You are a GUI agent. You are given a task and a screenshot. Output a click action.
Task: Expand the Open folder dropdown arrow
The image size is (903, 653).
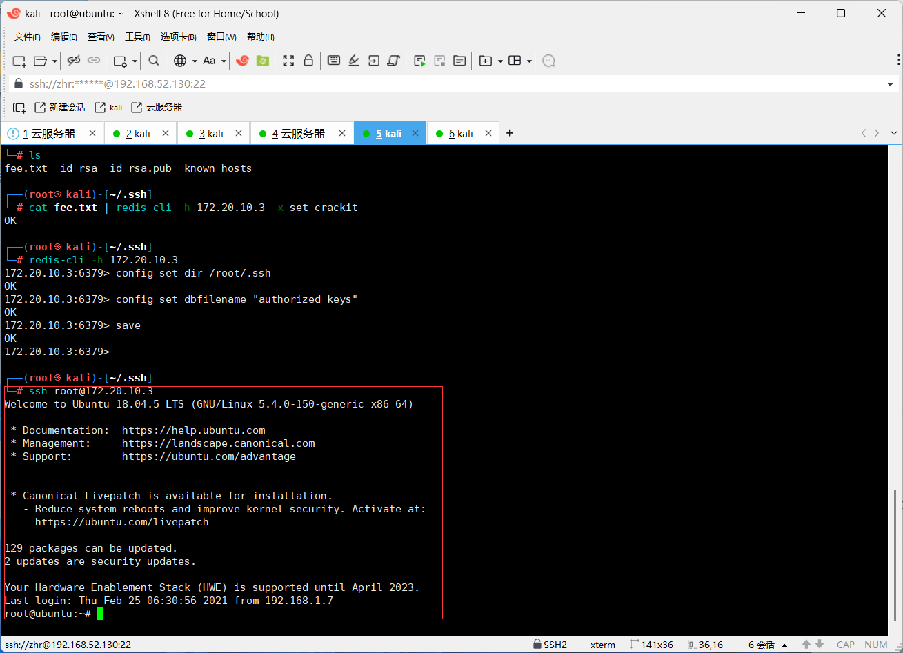54,61
